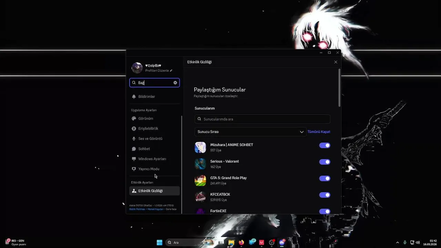Screen dimensions: 441x248
Task: Open the red Valorant icon in the taskbar
Action: [x=261, y=242]
